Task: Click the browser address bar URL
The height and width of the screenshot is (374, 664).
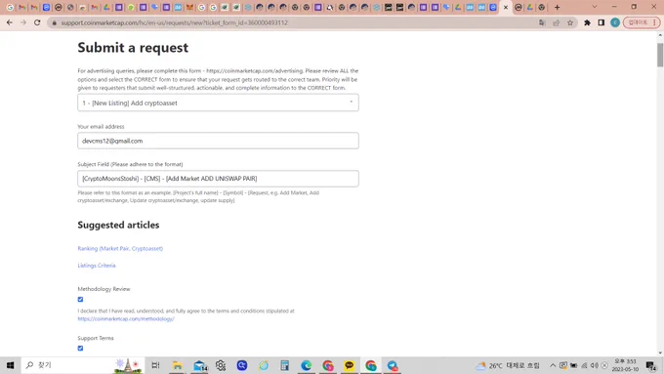Action: pos(175,22)
